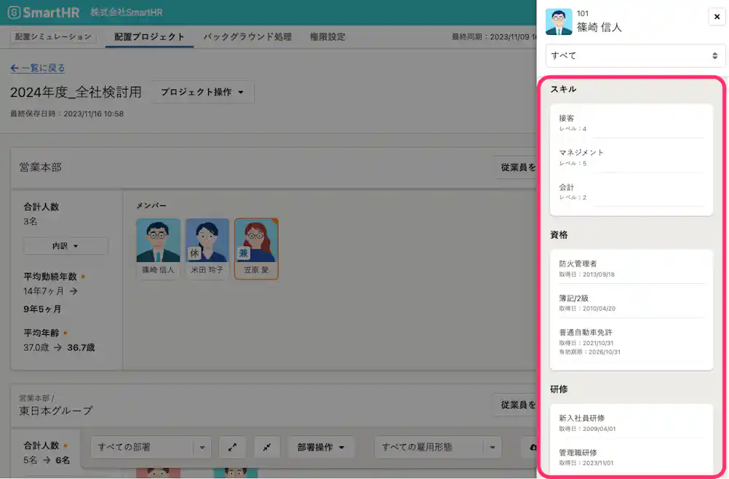The image size is (729, 479).
Task: Click the 従業員を button in the 営業本部 header
Action: point(519,167)
